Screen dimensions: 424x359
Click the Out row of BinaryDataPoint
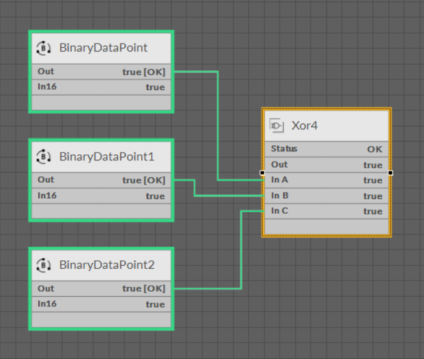(101, 71)
